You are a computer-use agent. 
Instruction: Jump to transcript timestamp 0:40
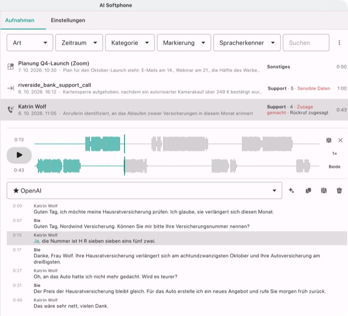click(x=17, y=300)
